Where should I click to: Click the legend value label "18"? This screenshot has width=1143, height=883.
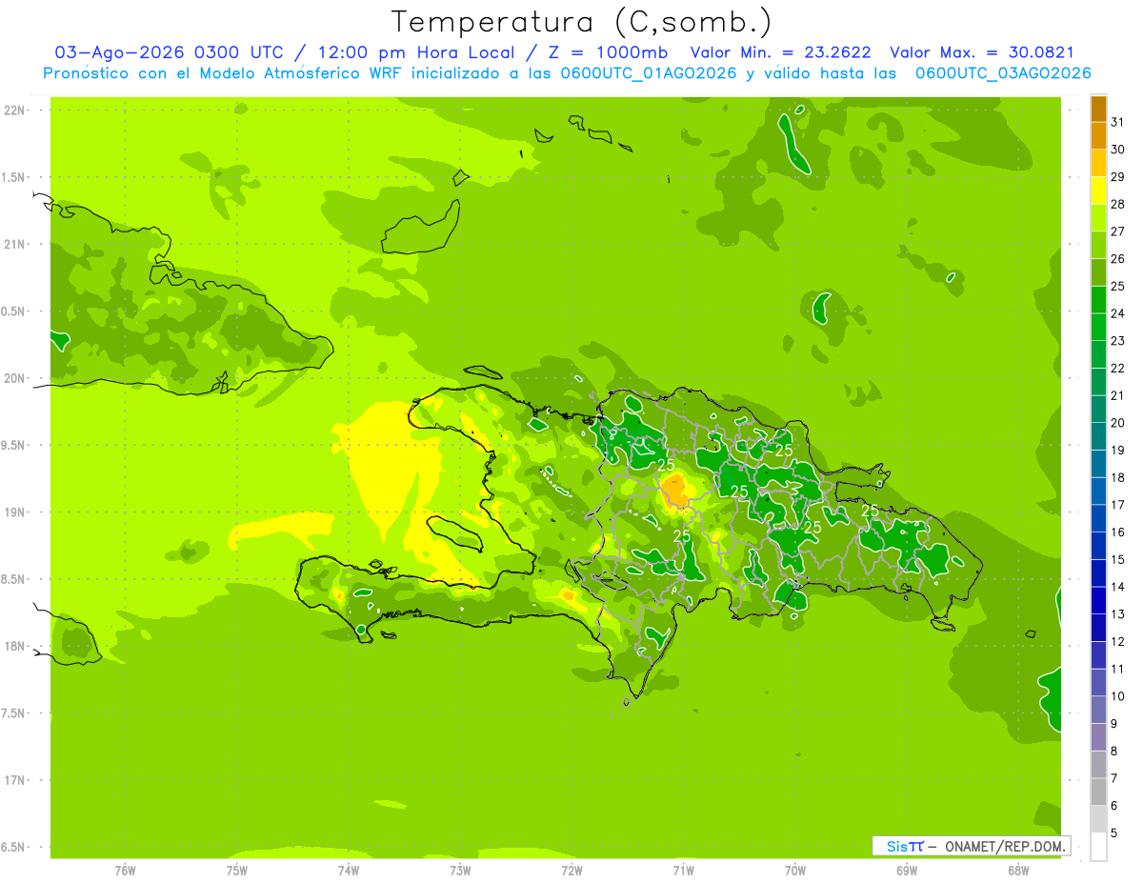click(x=1117, y=477)
